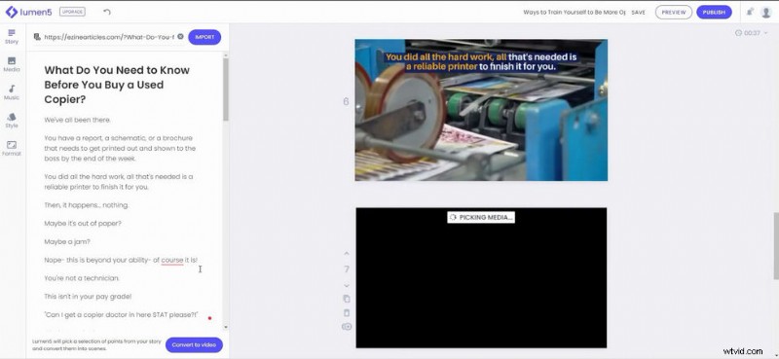Select sentence 'Nope- this is beyond your ability'
Screen dimensions: 779x359
point(120,260)
